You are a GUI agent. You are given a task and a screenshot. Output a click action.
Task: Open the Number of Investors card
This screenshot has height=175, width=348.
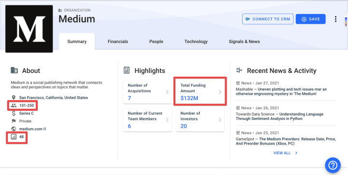coord(200,120)
